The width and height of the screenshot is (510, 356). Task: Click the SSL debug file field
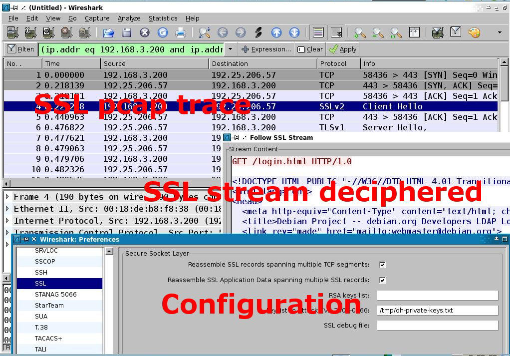[x=438, y=325]
